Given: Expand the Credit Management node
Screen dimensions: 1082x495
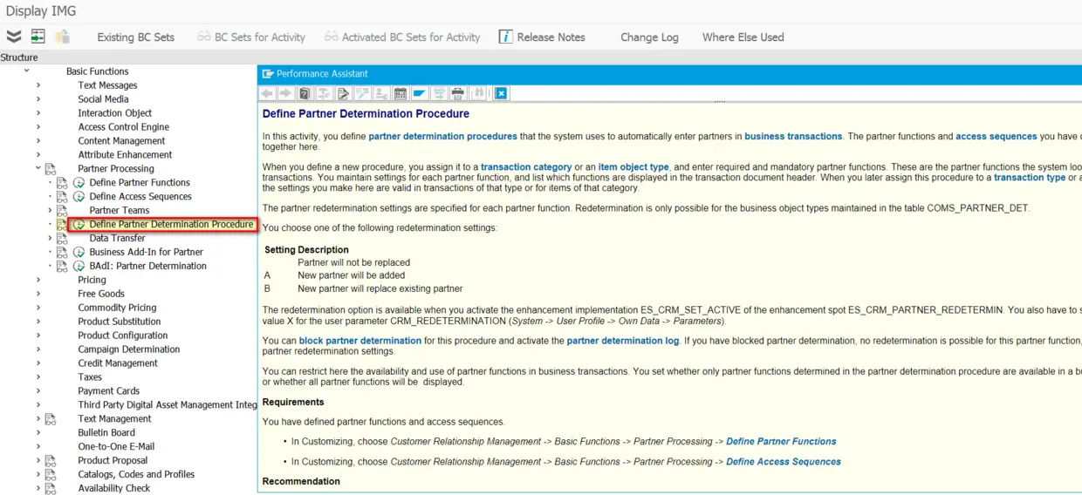Looking at the screenshot, I should click(38, 363).
